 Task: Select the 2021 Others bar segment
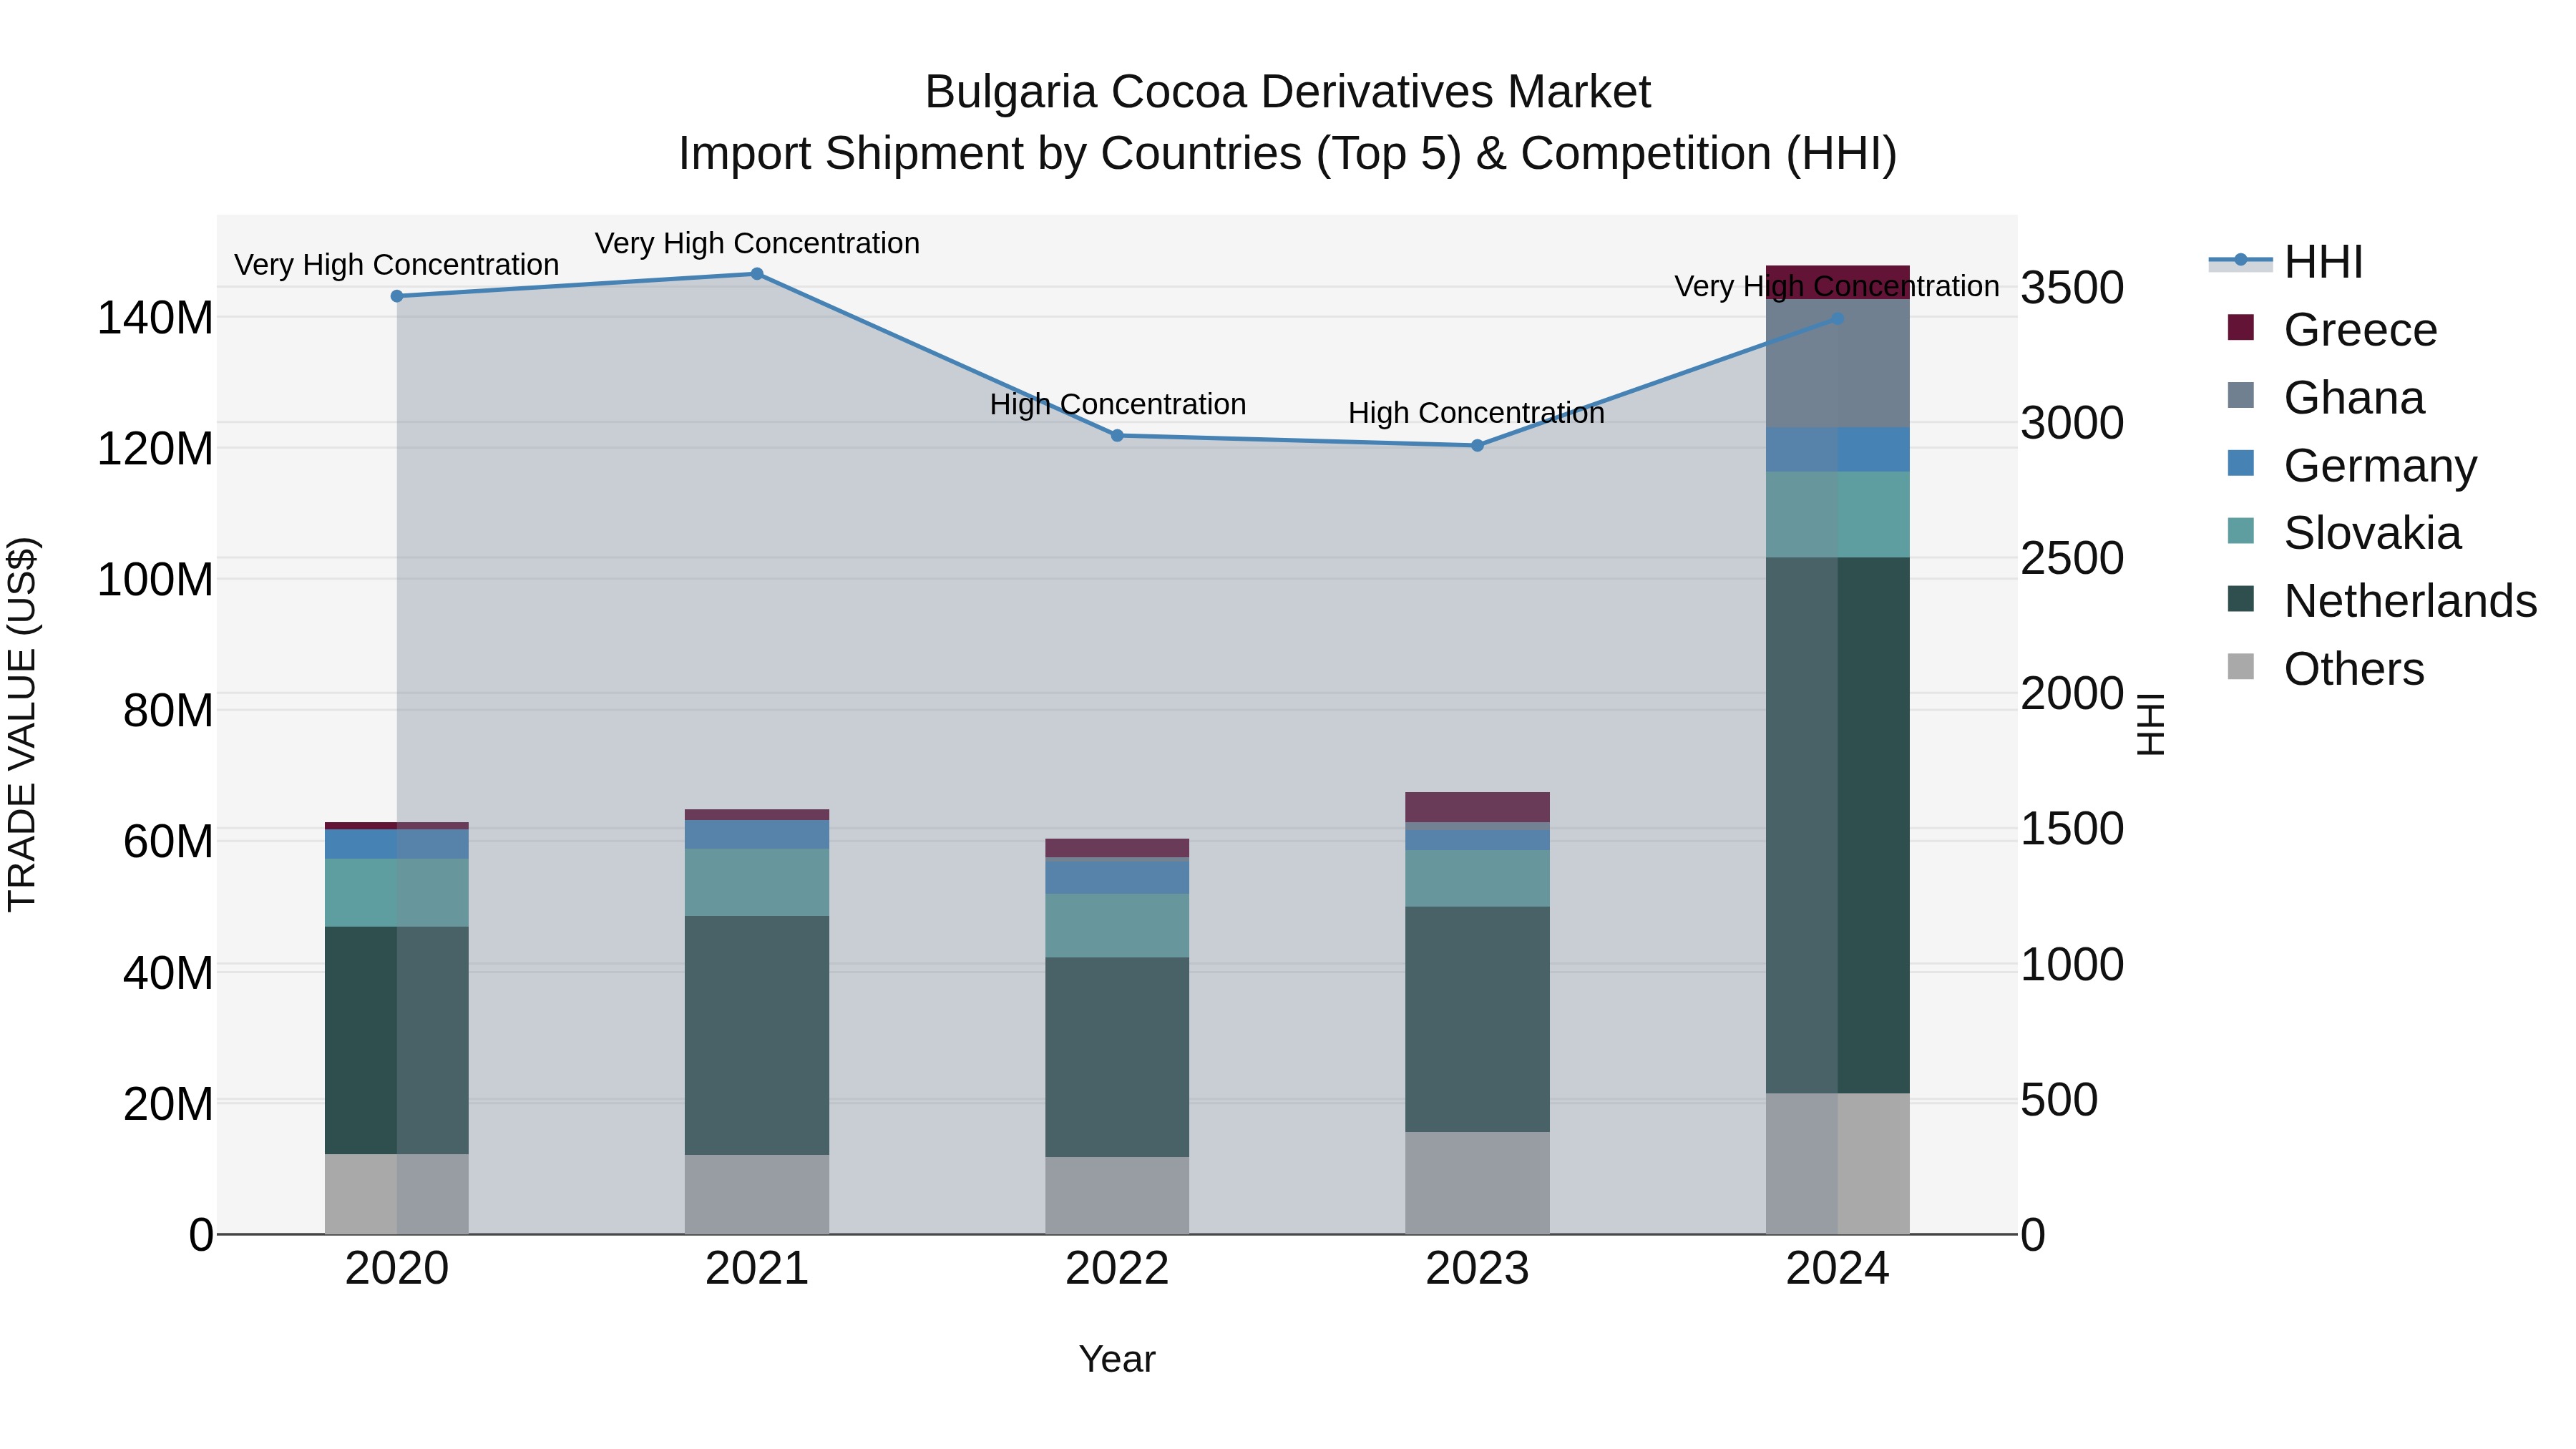[757, 1194]
